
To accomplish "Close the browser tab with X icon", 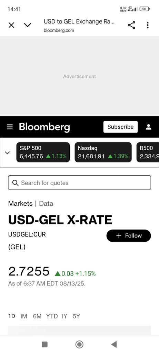I will tap(11, 25).
